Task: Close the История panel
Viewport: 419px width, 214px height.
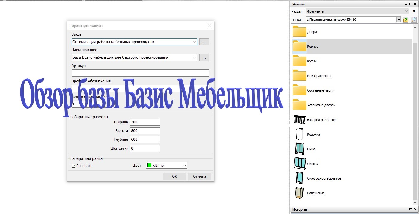Action: click(415, 210)
